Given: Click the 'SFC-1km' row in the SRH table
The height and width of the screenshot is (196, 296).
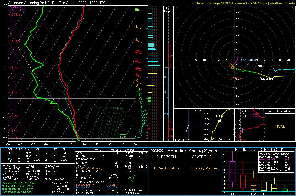Looking at the screenshot, I should (x=111, y=153).
